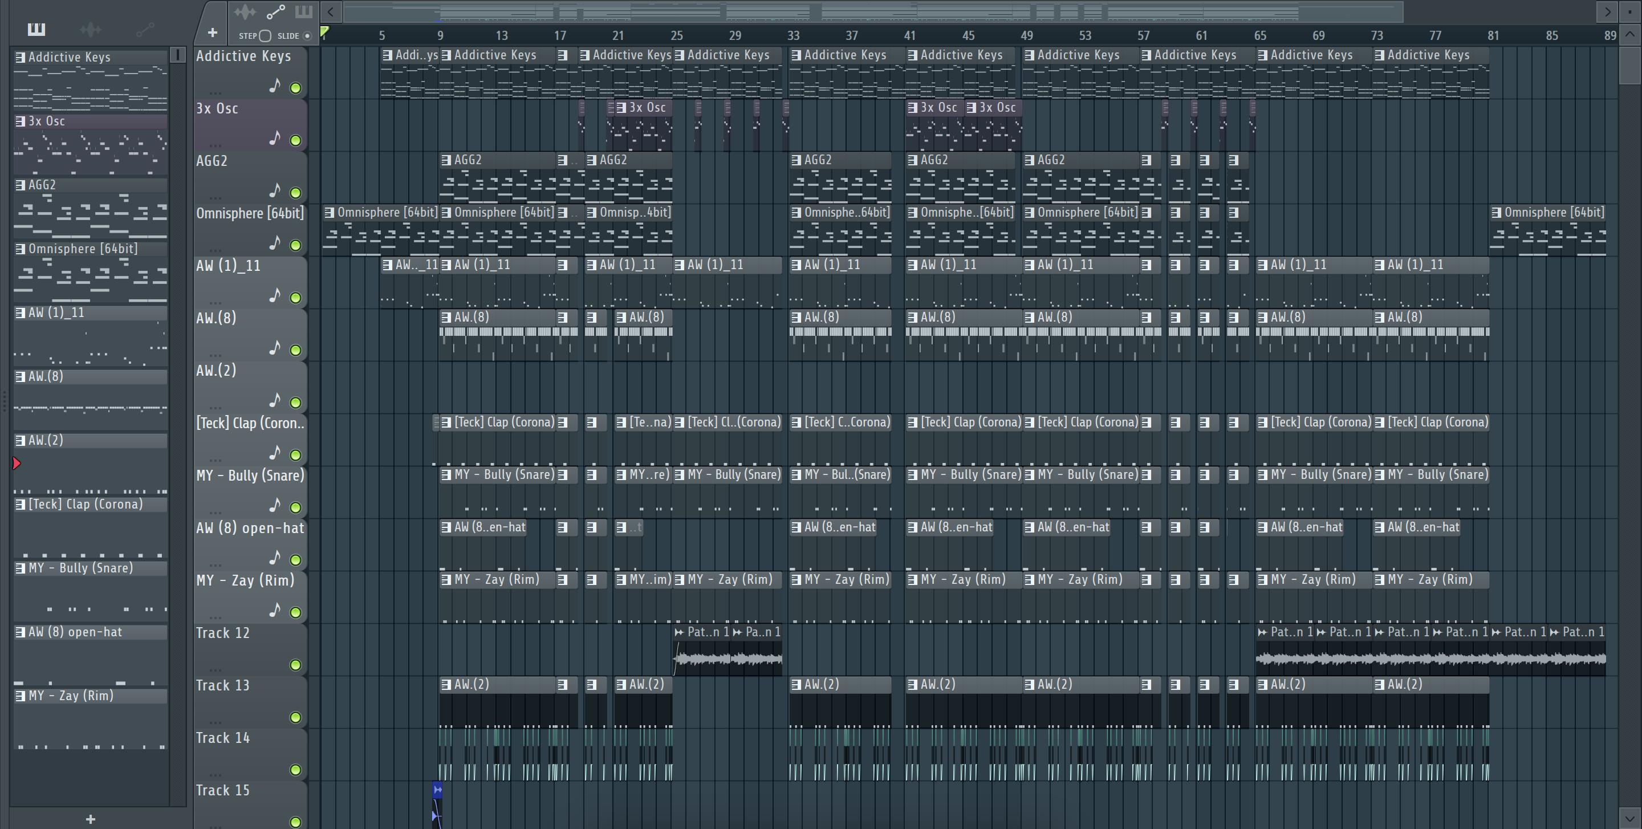Show automation clips in the picker panel
The image size is (1642, 829).
tap(145, 29)
